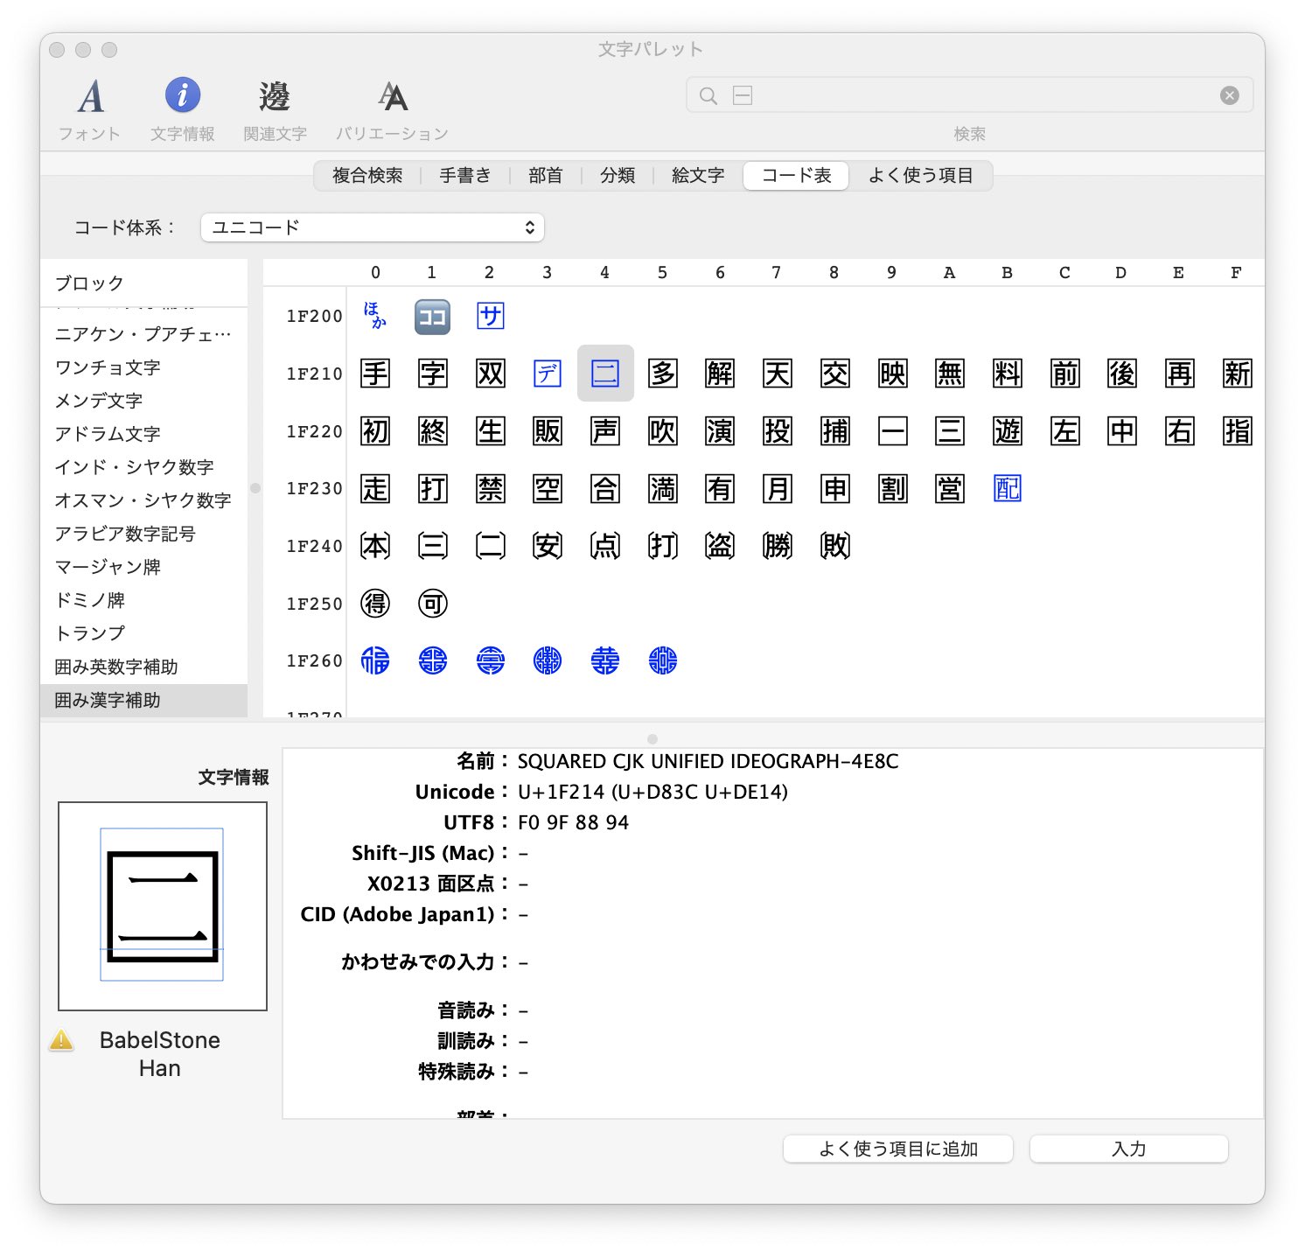Viewport: 1305px width, 1251px height.
Task: Select アドラム文字 block in list
Action: coord(144,434)
